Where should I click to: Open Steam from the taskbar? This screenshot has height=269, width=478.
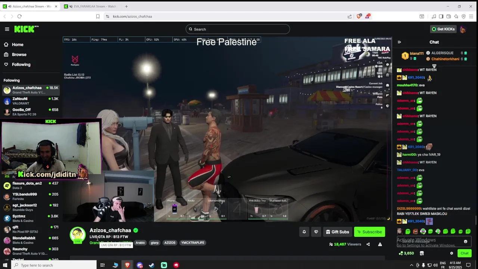[x=152, y=265]
